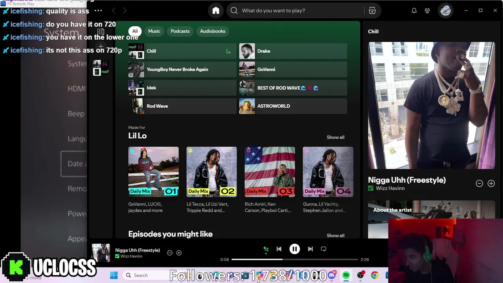Expand Your Library sidebar icon

click(101, 31)
